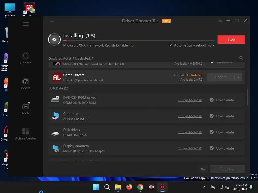This screenshot has width=258, height=193.
Task: Open the Tools tab in sidebar
Action: pyautogui.click(x=25, y=109)
